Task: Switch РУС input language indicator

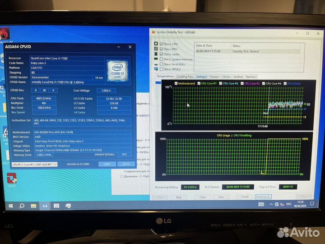Action: [x=289, y=204]
